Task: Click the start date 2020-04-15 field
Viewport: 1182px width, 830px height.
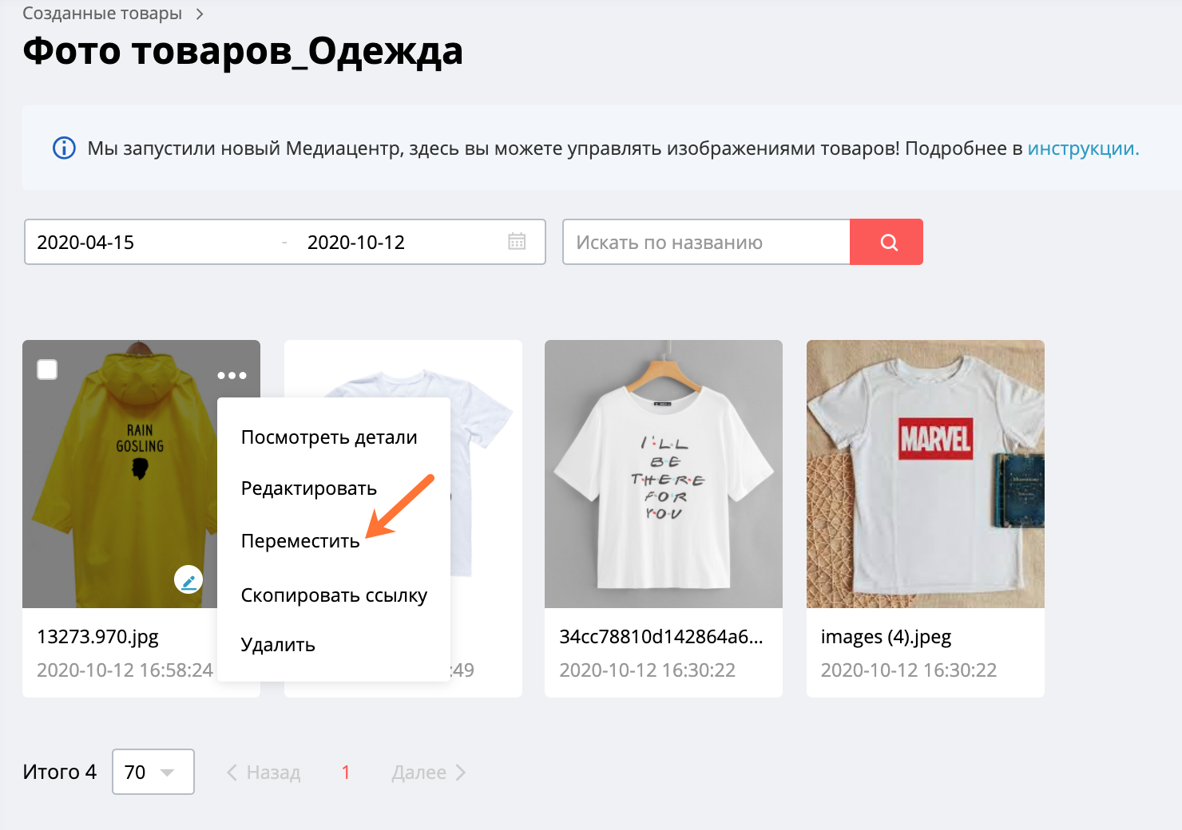Action: coord(85,243)
